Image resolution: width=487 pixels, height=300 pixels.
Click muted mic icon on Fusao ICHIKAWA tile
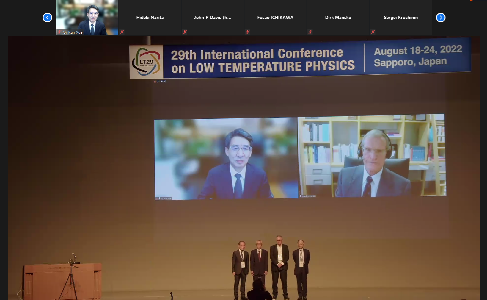(x=248, y=32)
